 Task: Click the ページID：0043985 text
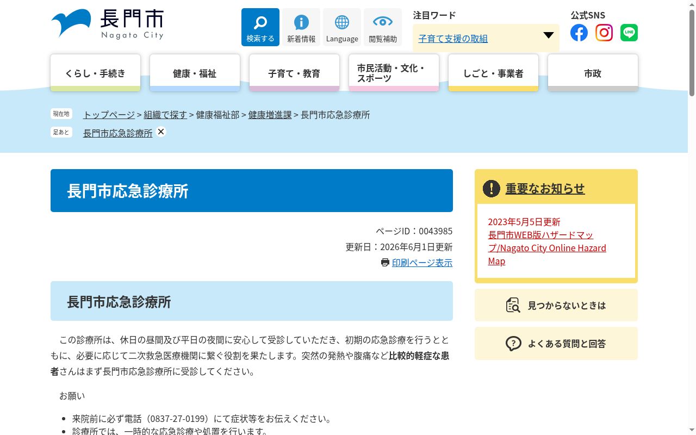[414, 231]
